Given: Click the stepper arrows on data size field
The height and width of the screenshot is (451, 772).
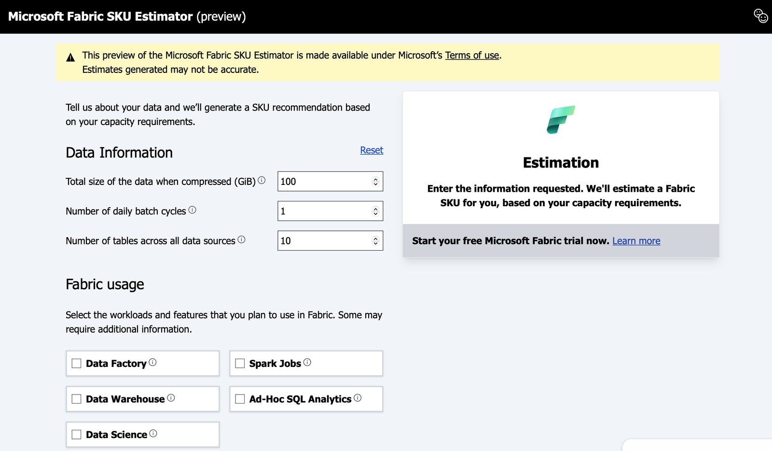Looking at the screenshot, I should (x=375, y=182).
